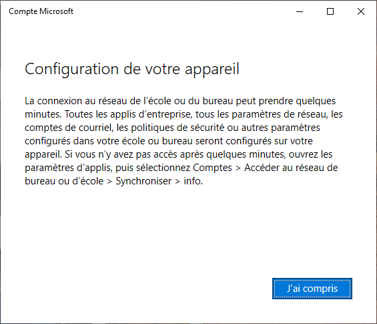This screenshot has height=324, width=377.
Task: Click the words bureau ou d'école
Action: point(64,181)
